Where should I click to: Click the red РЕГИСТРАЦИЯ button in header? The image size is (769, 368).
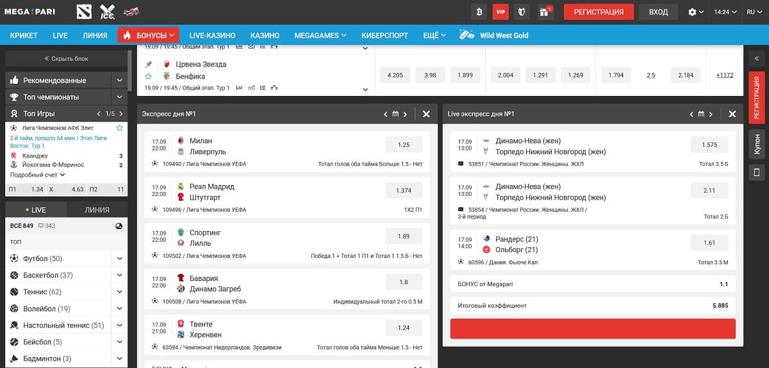pyautogui.click(x=599, y=12)
